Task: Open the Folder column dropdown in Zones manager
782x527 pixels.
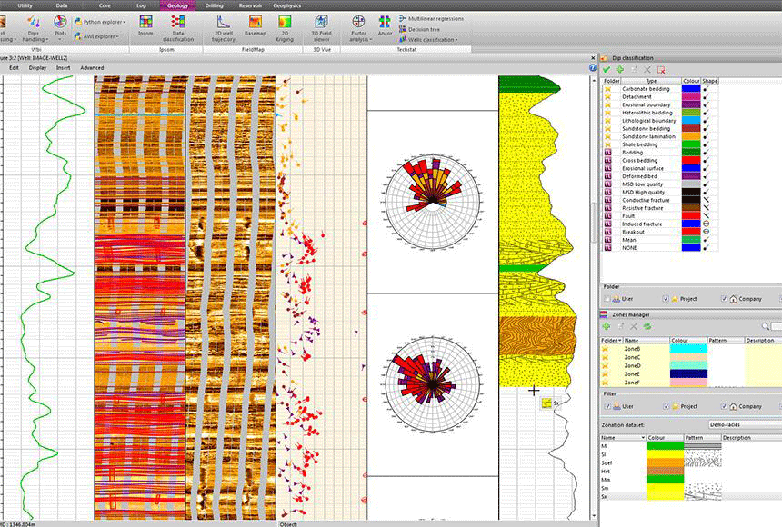Action: [620, 340]
